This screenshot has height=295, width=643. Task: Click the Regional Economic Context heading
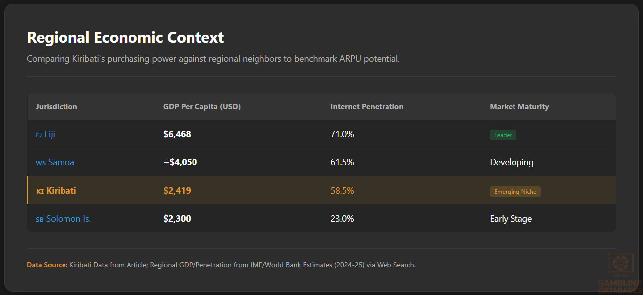(x=126, y=38)
